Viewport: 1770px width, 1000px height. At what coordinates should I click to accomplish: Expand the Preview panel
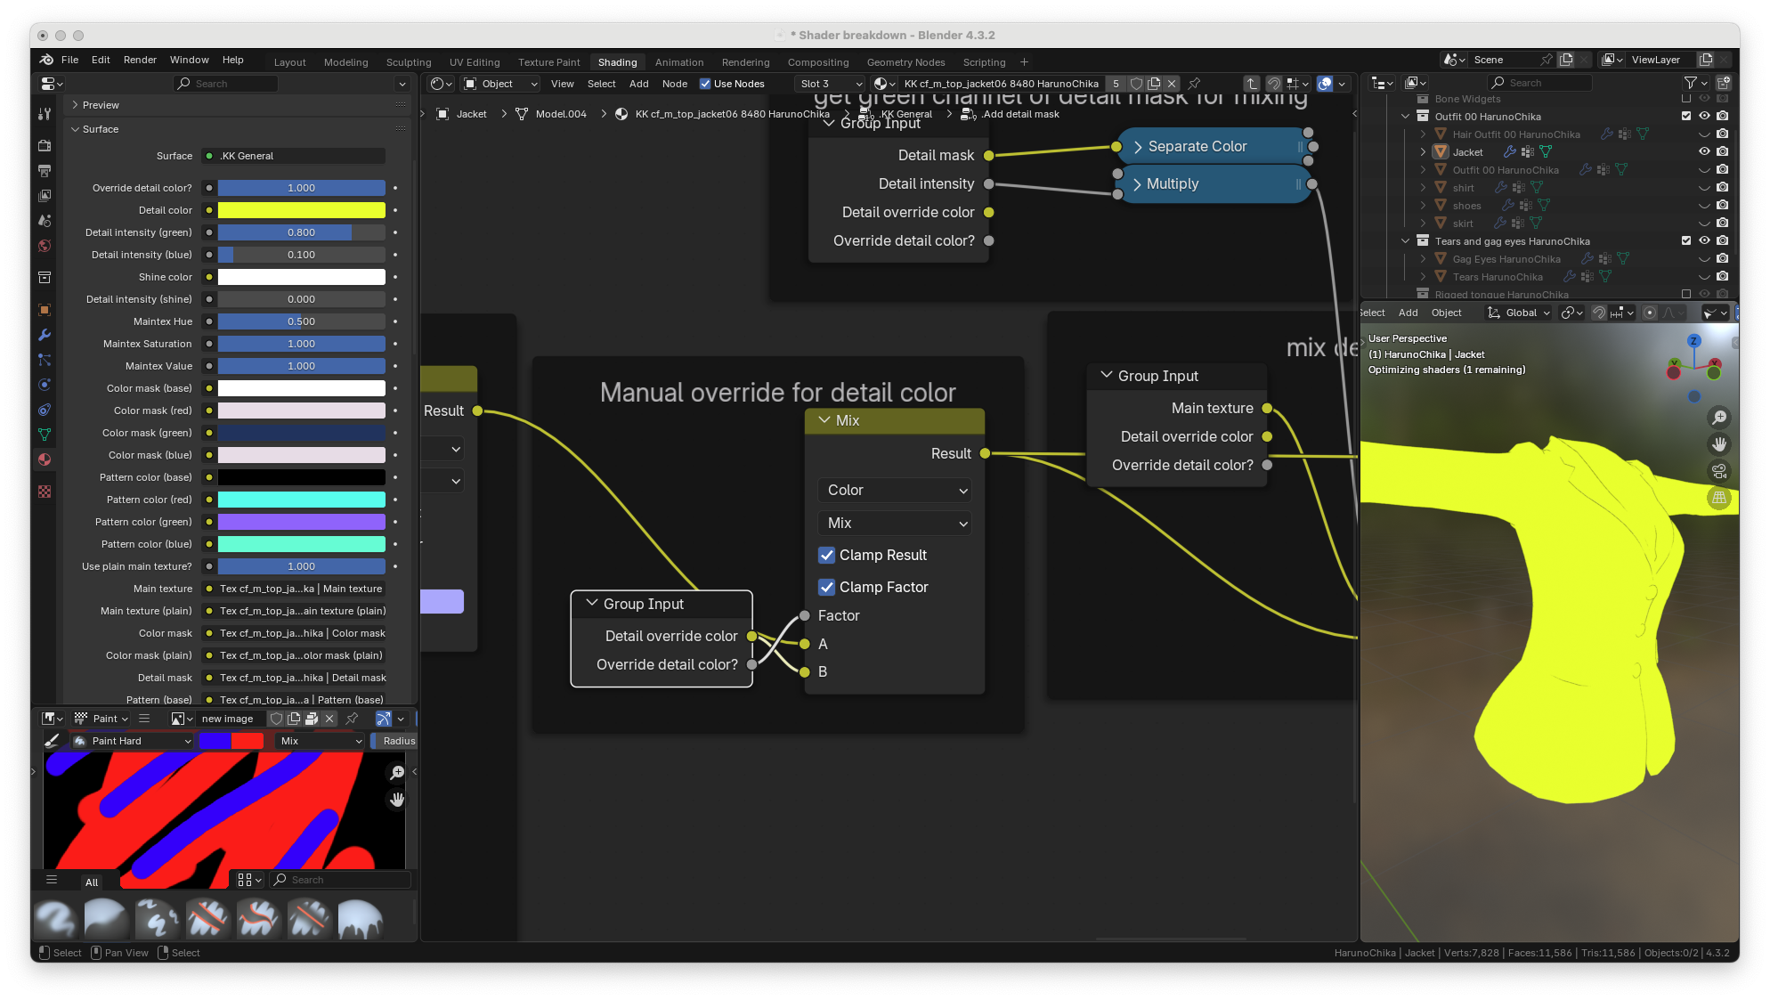(101, 105)
